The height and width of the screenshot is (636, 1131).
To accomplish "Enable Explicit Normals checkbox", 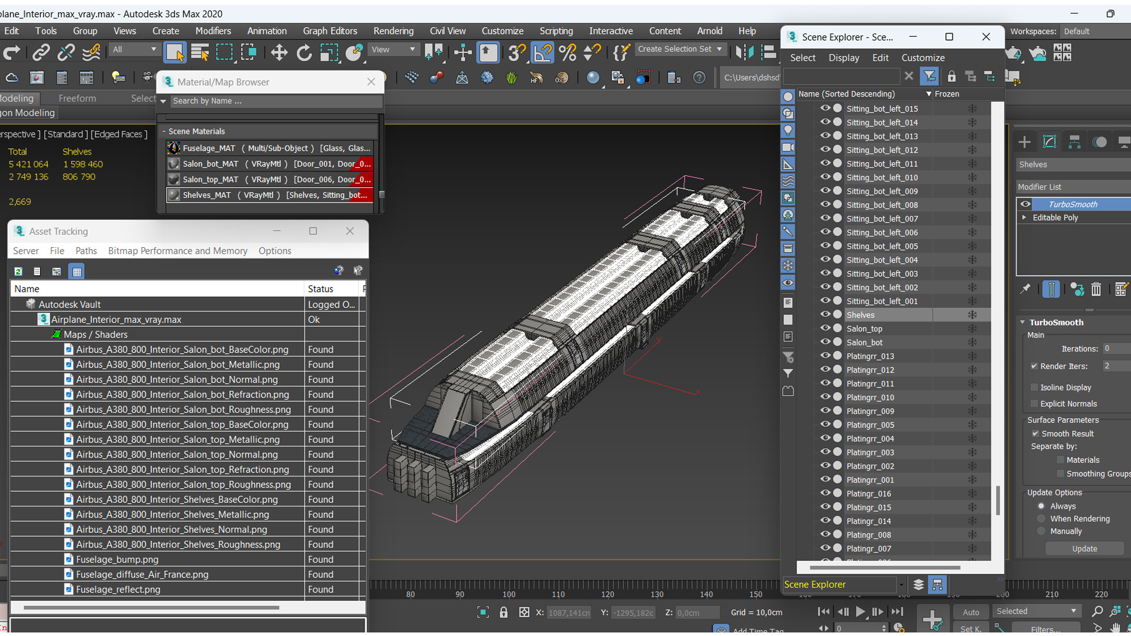I will click(1034, 403).
